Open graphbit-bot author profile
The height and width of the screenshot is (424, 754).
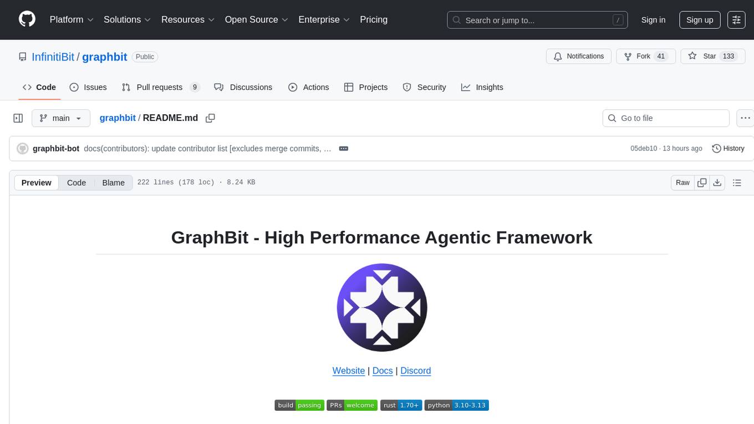(56, 148)
